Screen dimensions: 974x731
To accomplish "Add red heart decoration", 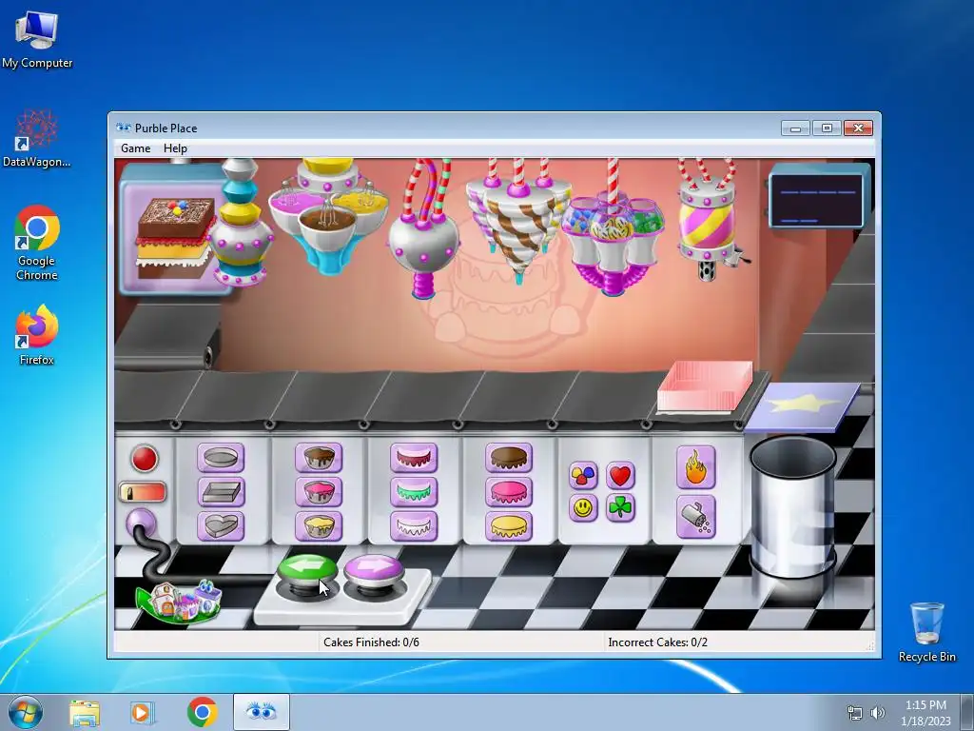I will coord(620,476).
